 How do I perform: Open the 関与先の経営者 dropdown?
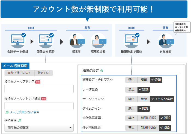pyautogui.click(x=39, y=128)
